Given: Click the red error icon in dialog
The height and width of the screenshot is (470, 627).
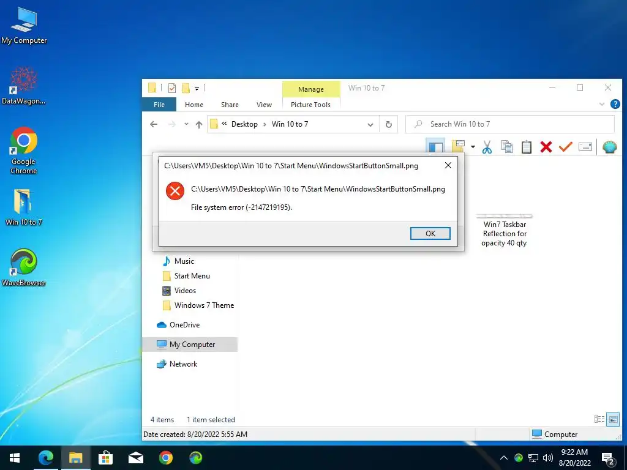Looking at the screenshot, I should click(x=175, y=191).
